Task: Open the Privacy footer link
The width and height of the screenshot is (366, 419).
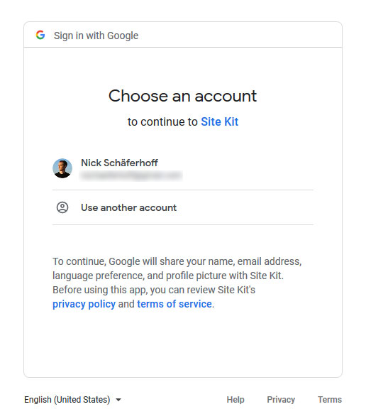Action: click(281, 400)
